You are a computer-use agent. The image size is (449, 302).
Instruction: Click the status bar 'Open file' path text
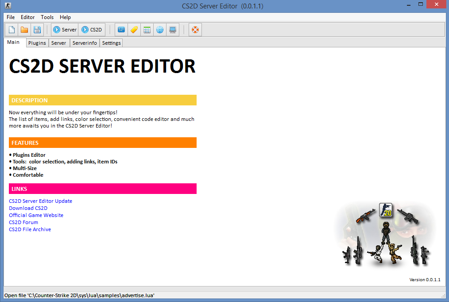[x=79, y=295]
